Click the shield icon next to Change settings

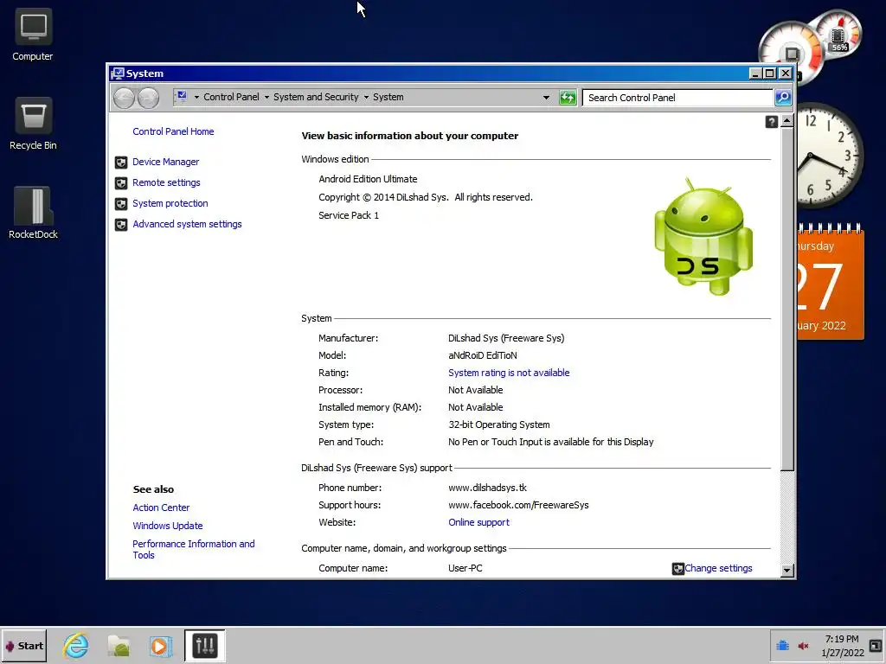[x=677, y=569]
